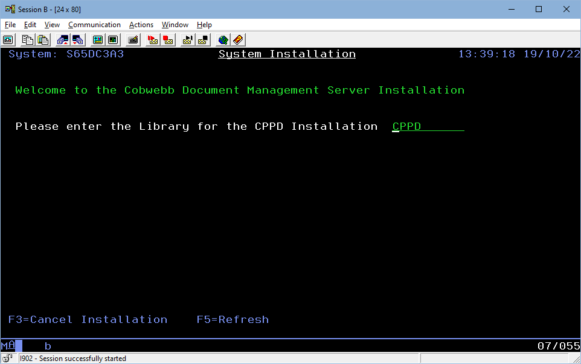Screen dimensions: 581x364
Task: Click the Help index book icon
Action: pos(238,40)
